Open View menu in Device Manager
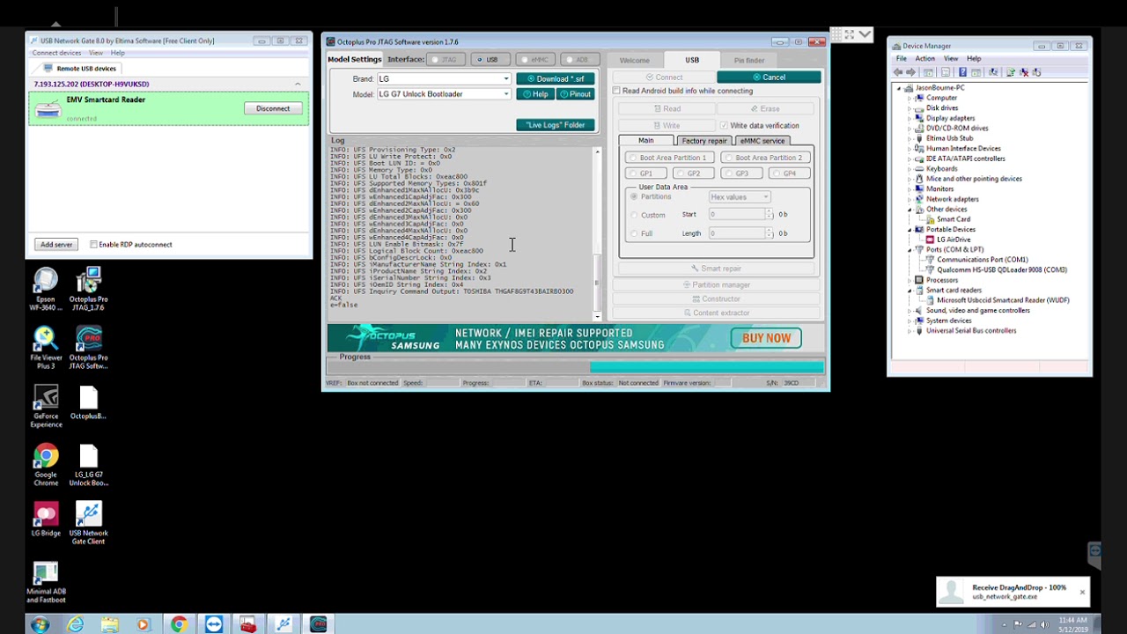 pos(951,59)
